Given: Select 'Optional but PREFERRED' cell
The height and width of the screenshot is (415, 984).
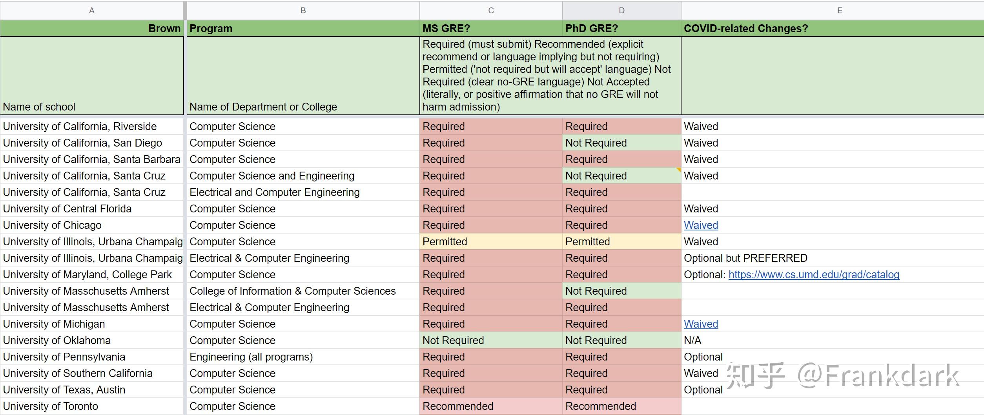Looking at the screenshot, I should point(833,258).
